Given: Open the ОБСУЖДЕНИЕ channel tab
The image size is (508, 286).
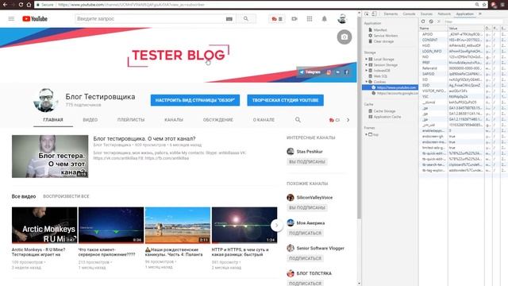Looking at the screenshot, I should pos(218,120).
